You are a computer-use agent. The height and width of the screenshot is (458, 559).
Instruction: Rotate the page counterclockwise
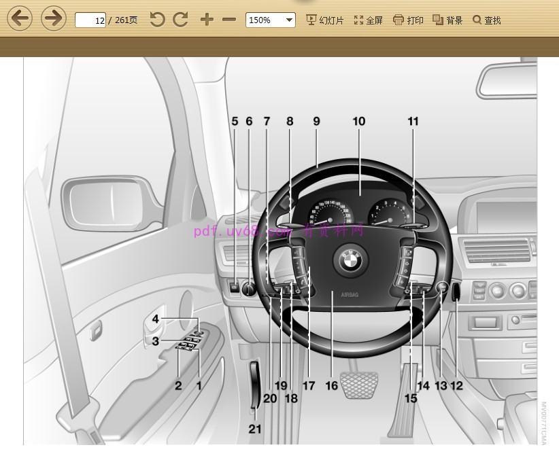click(x=157, y=20)
